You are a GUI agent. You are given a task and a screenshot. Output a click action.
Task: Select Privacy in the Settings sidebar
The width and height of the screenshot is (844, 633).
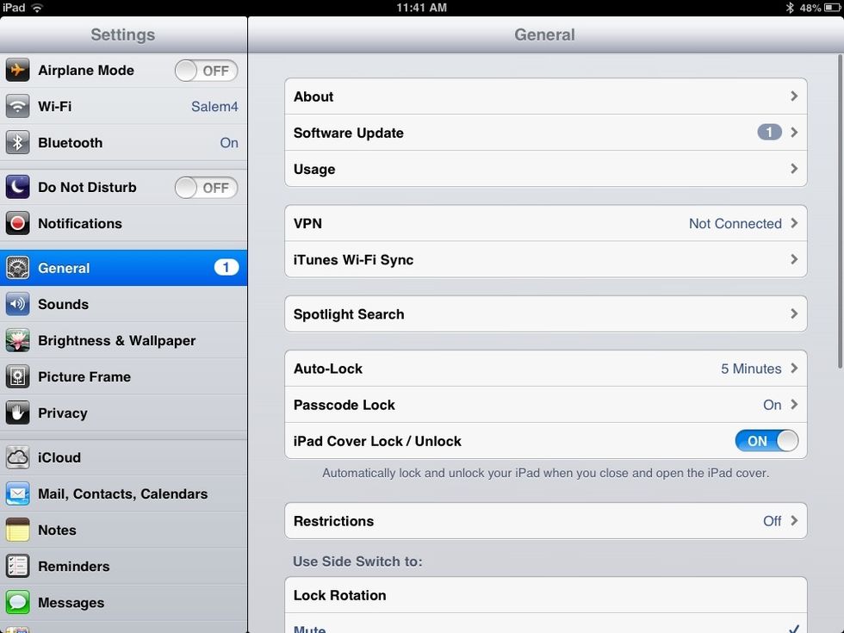point(123,413)
